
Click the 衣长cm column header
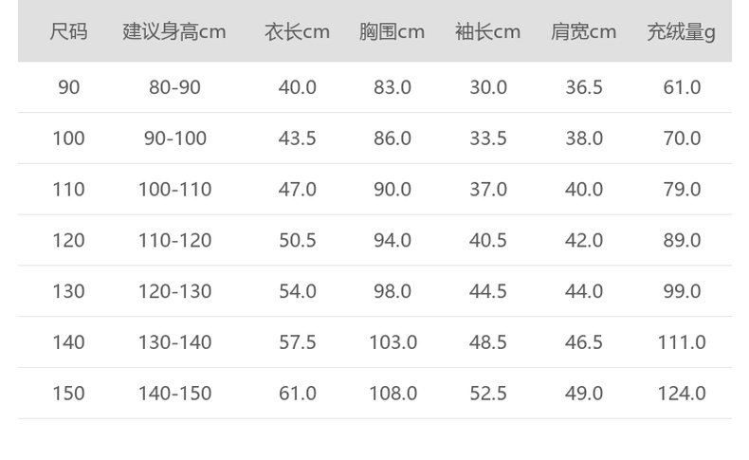pos(297,31)
